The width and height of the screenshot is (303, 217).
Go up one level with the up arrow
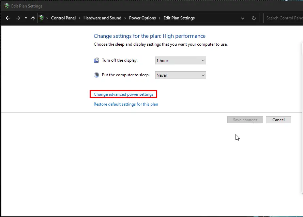(33, 18)
